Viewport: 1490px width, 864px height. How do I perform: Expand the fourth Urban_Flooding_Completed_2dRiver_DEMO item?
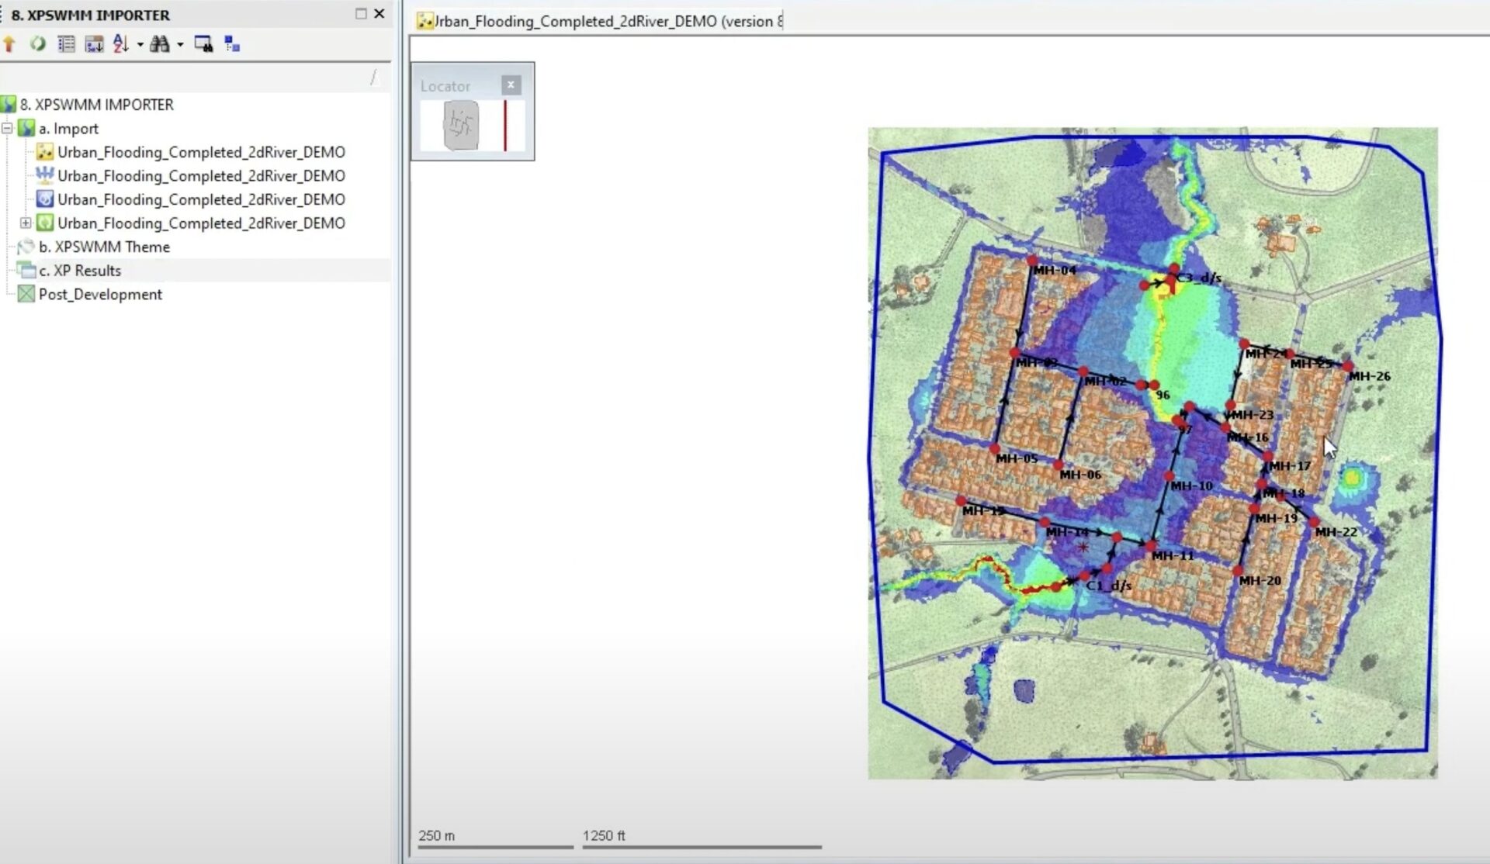click(26, 223)
